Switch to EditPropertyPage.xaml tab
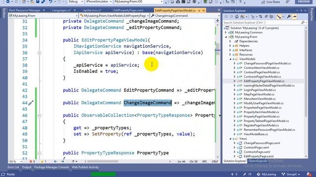316x177 pixels. tap(128, 10)
